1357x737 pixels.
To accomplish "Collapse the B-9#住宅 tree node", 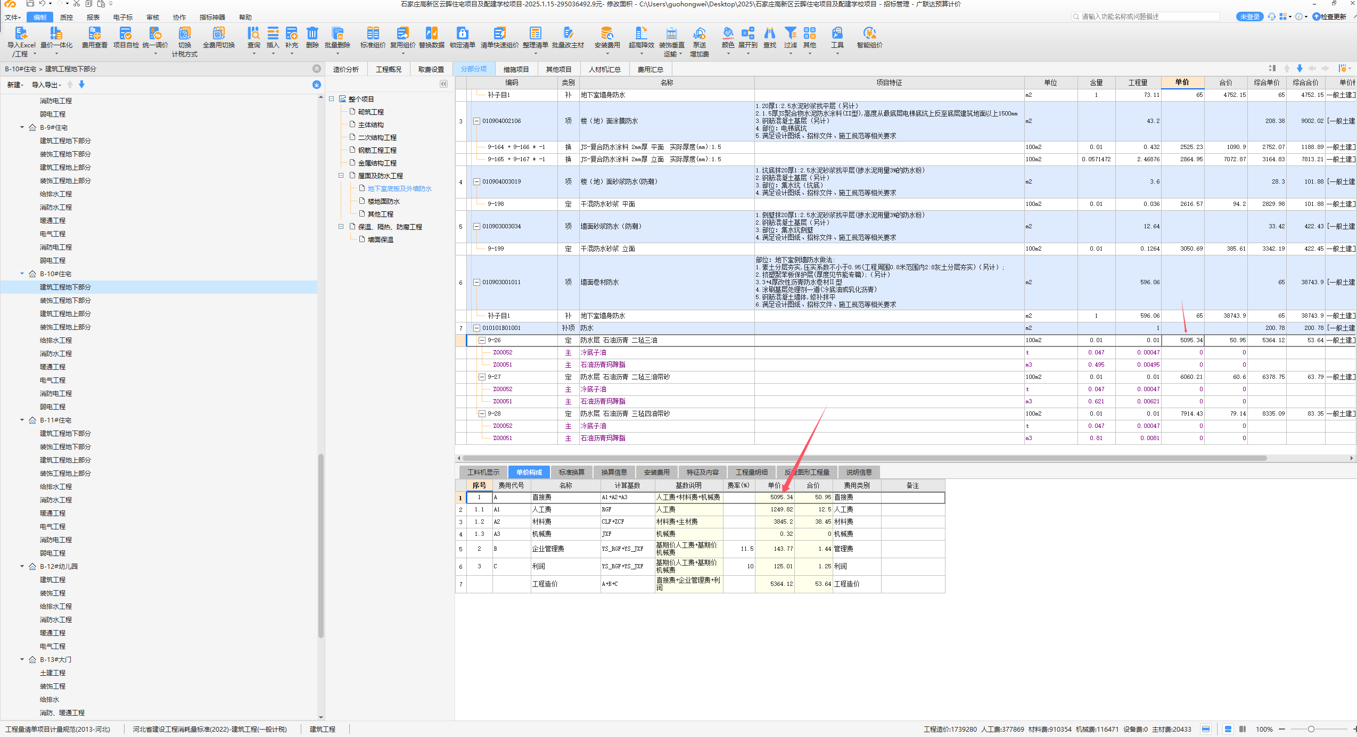I will pyautogui.click(x=22, y=127).
